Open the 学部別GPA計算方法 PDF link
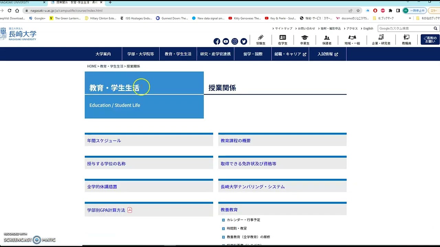 [x=106, y=210]
